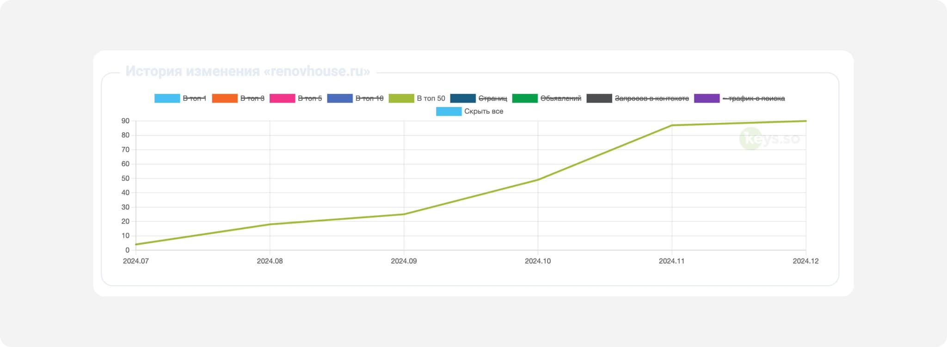Click the dark blue 'Страниц' legend swatch
The image size is (947, 347).
(463, 98)
